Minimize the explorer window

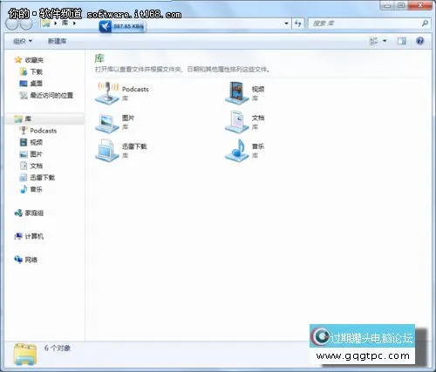tap(388, 5)
